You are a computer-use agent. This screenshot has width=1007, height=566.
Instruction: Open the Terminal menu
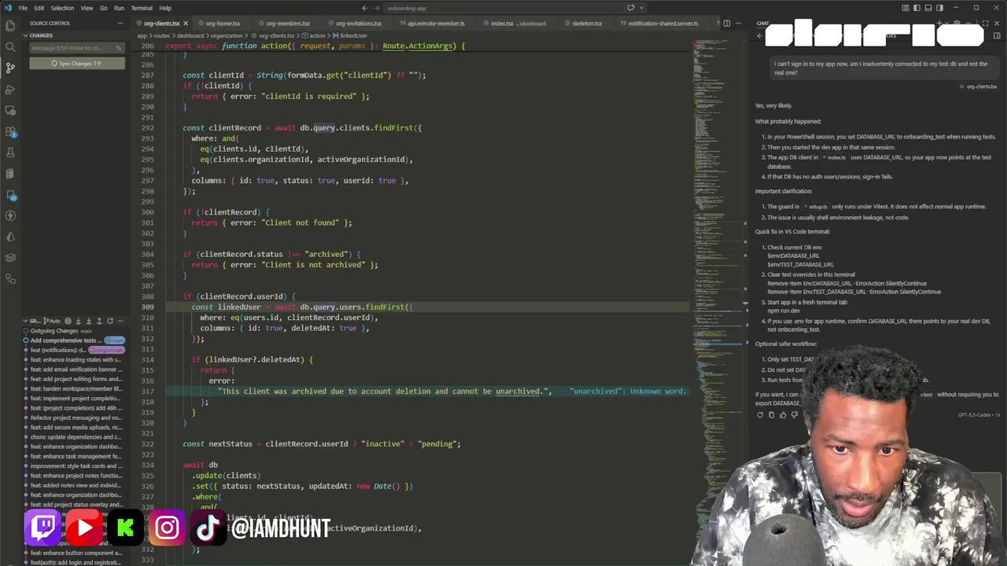point(142,8)
